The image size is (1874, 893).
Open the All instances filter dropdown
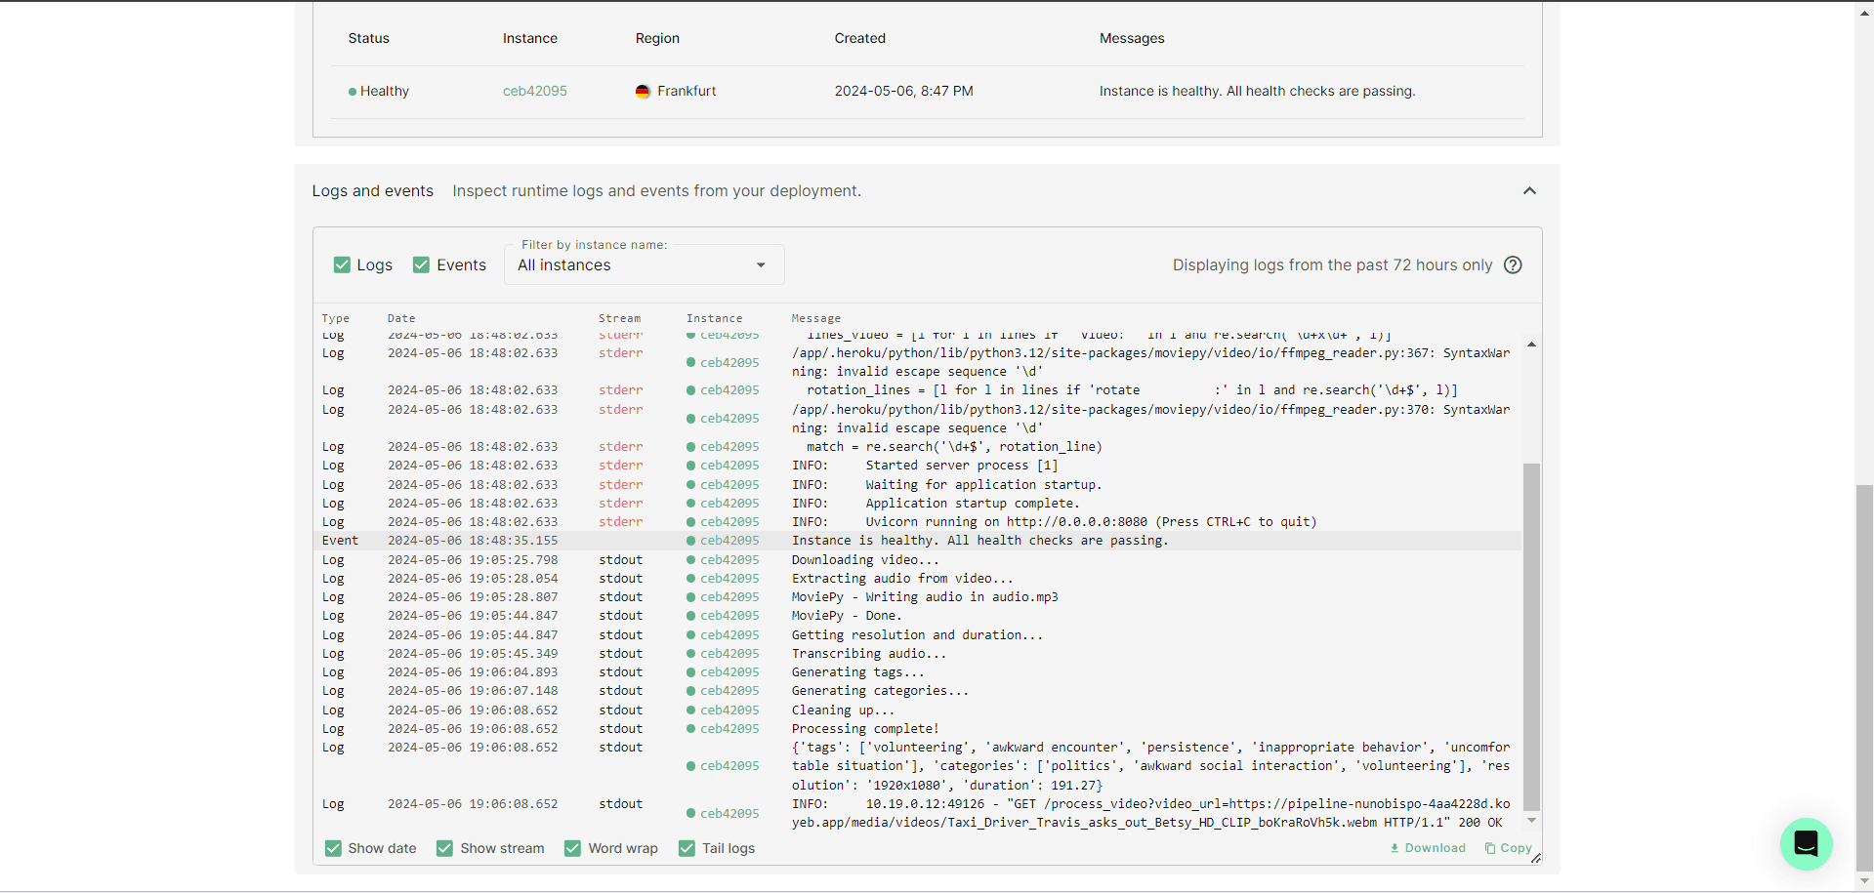(x=644, y=265)
